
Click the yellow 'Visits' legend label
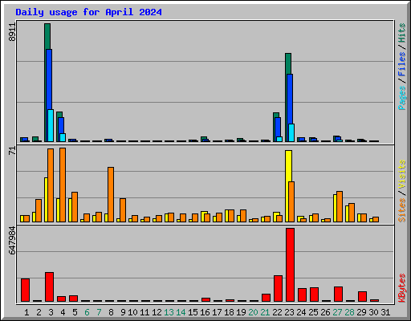pyautogui.click(x=402, y=174)
